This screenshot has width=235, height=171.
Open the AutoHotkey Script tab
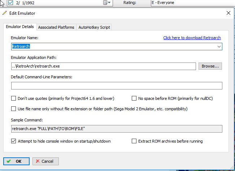click(94, 27)
